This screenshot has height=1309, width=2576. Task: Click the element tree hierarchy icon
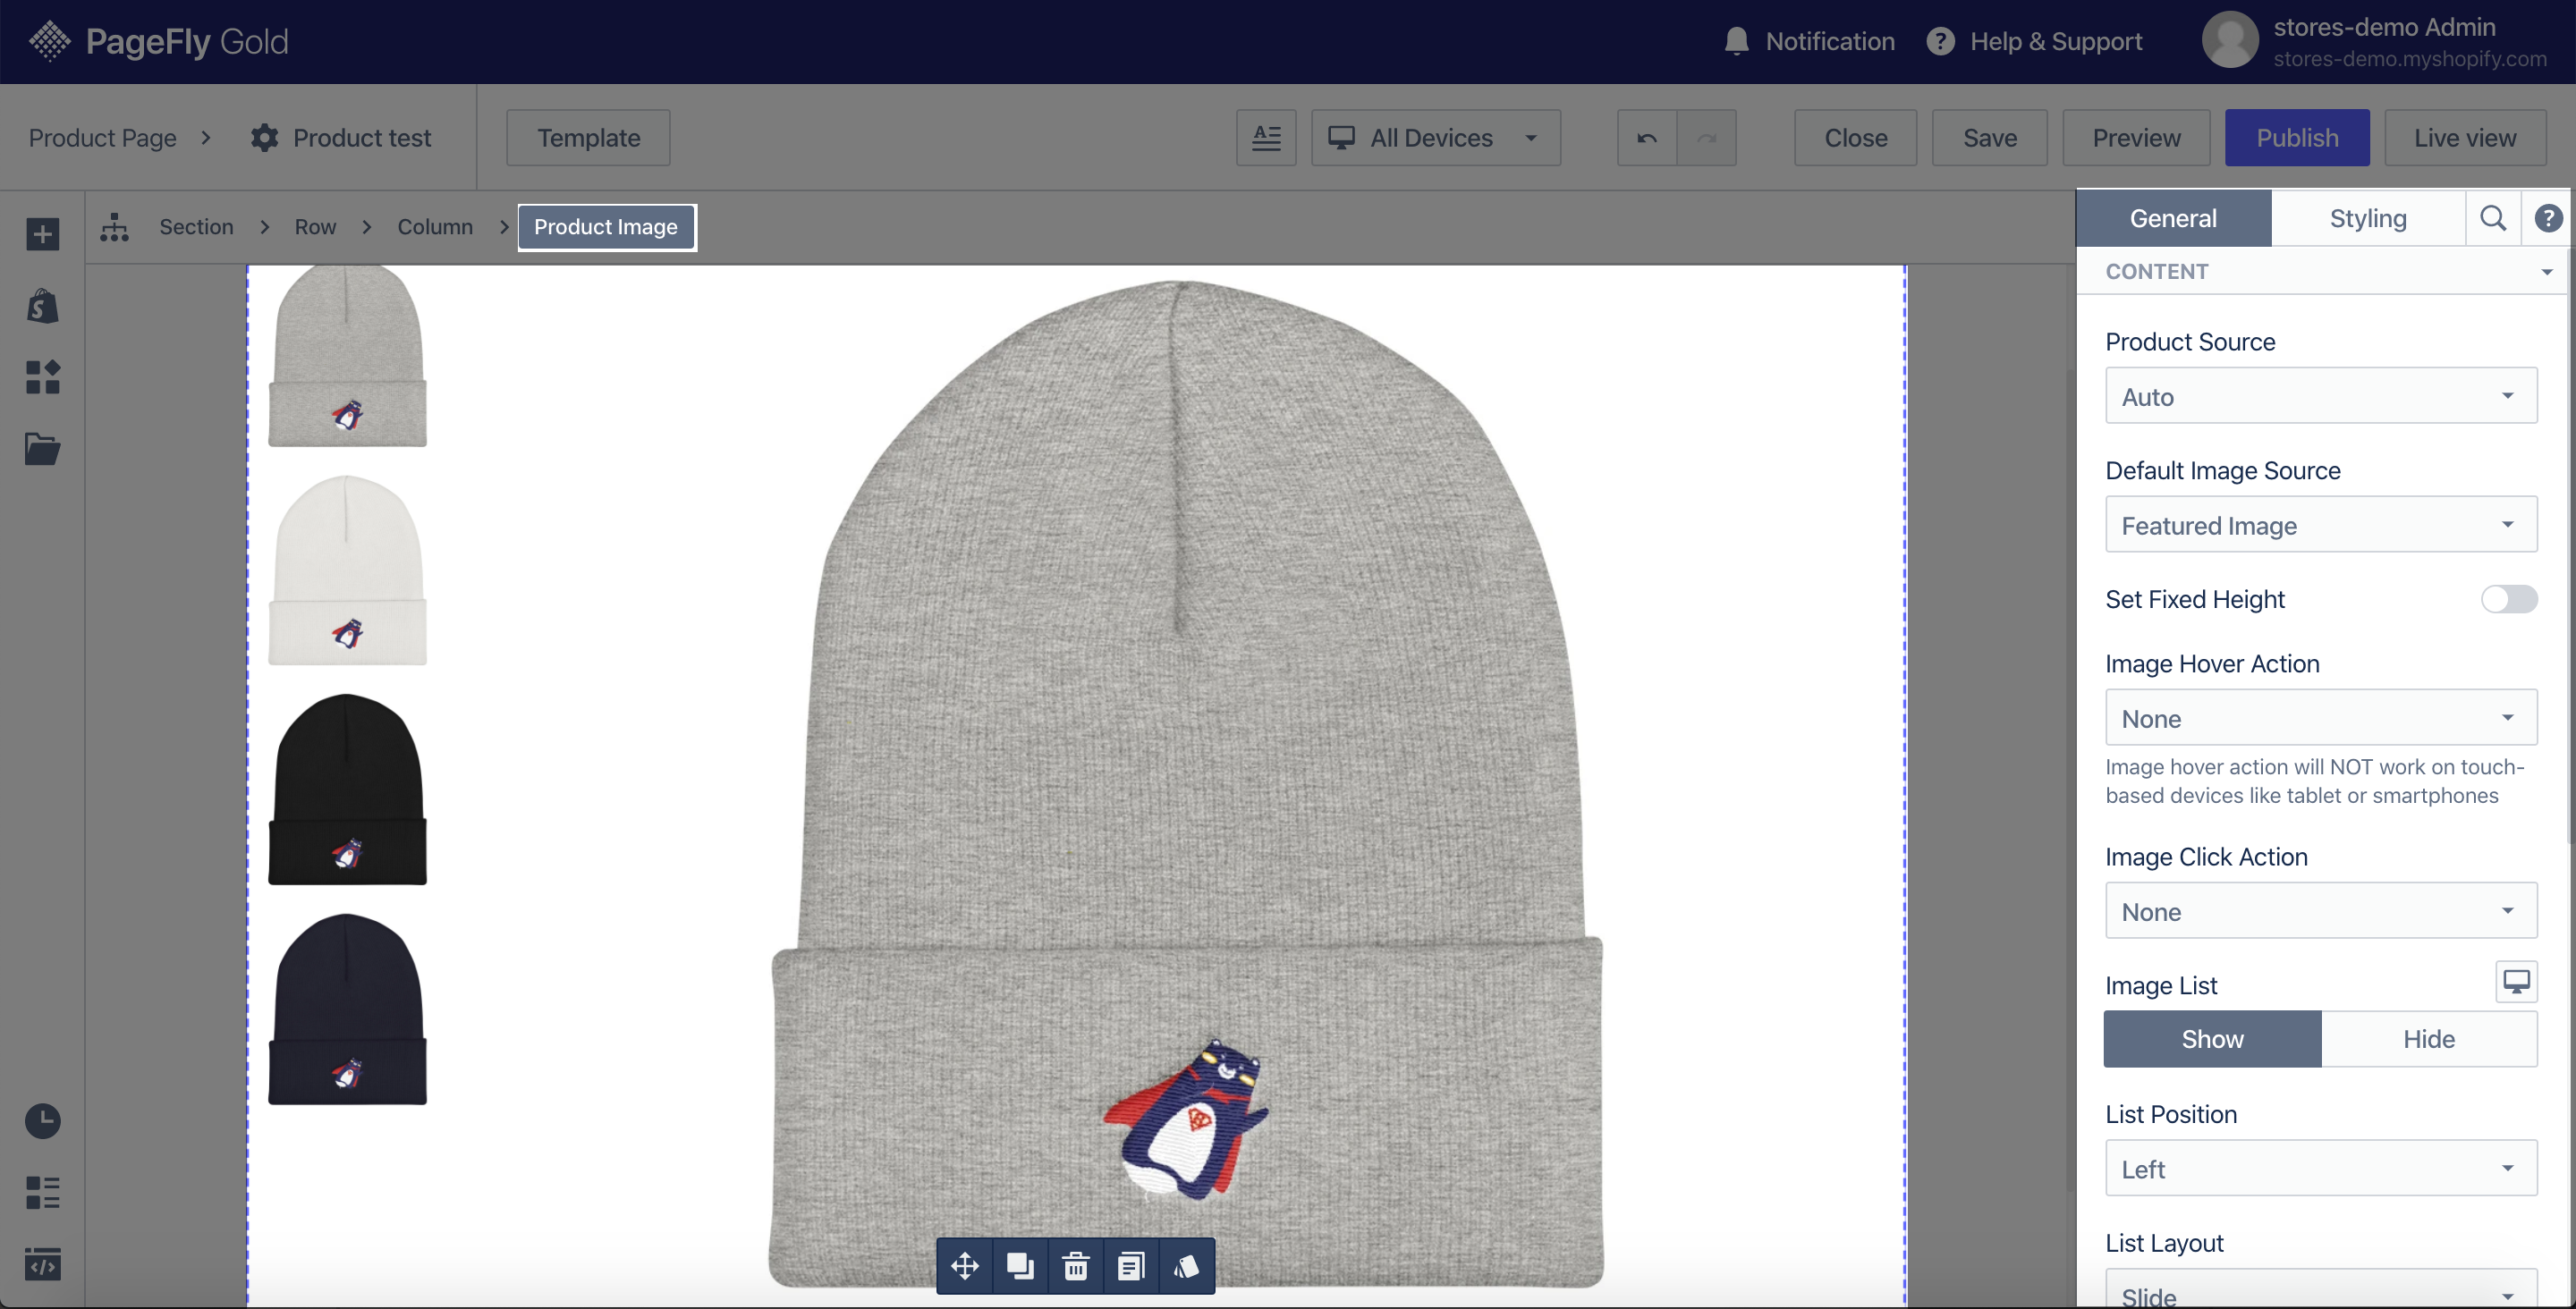(114, 227)
